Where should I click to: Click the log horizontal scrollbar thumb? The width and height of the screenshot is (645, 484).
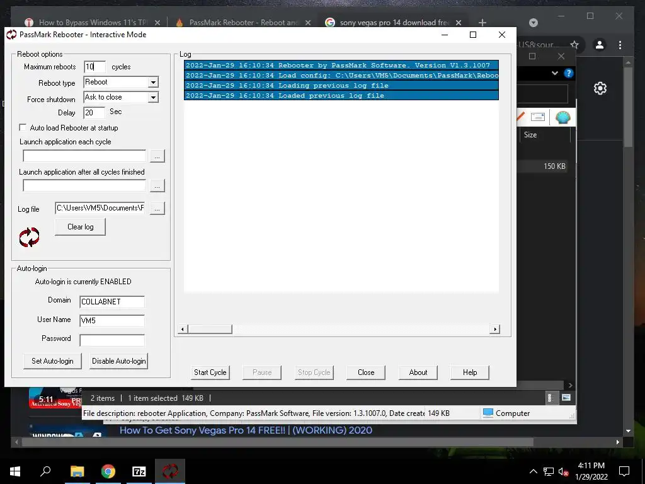pos(210,329)
